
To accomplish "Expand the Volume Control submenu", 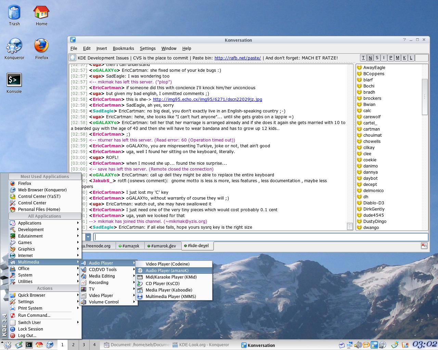I will point(108,302).
